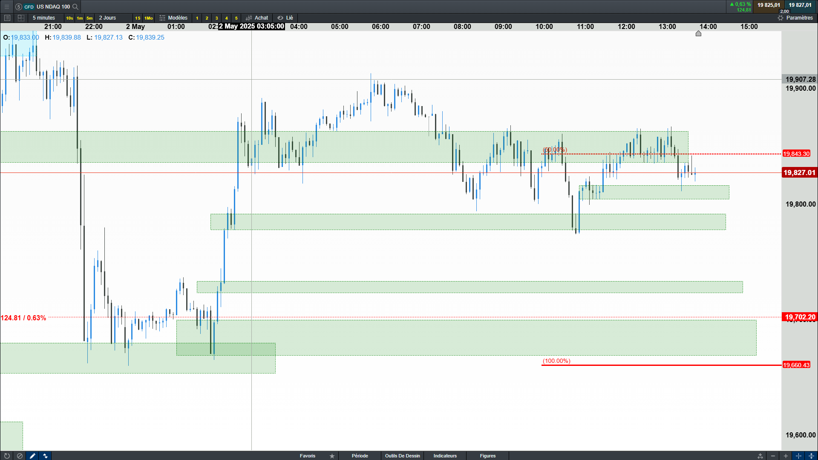818x460 pixels.
Task: Click the refresh arrow icon in bottom bar
Action: [x=7, y=456]
